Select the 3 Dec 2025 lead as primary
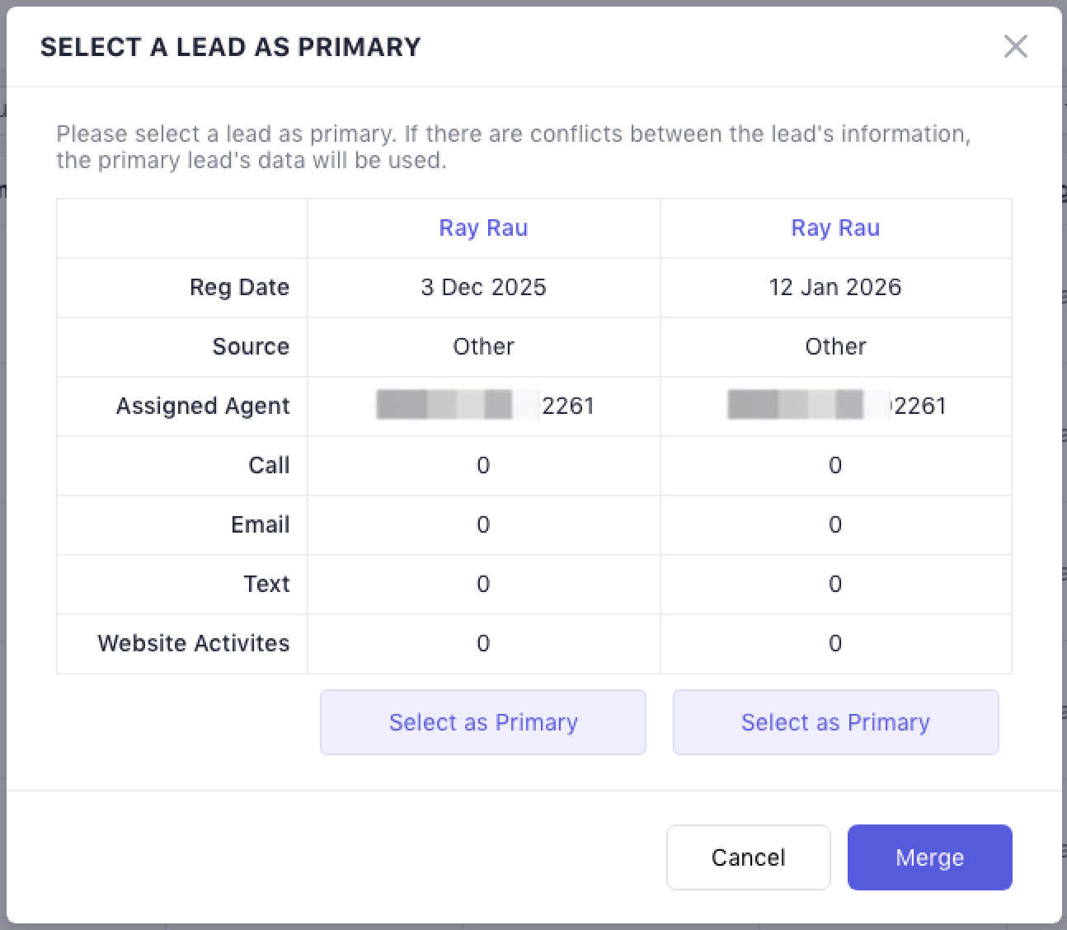The image size is (1067, 930). [483, 722]
